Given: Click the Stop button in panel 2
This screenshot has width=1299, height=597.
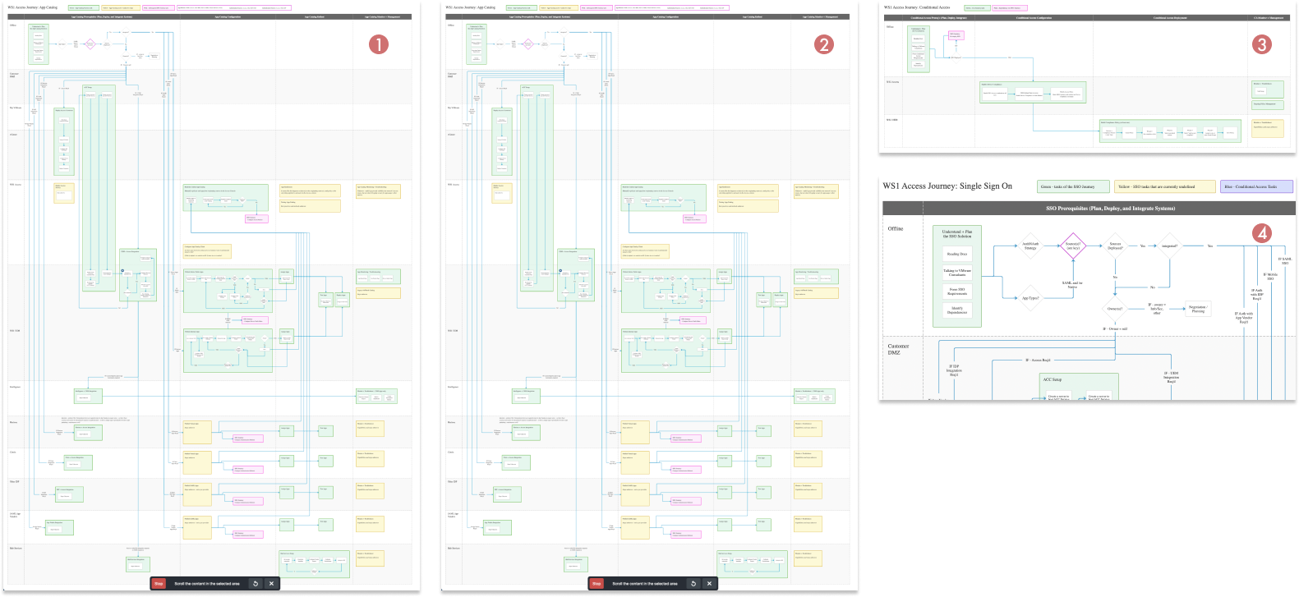Looking at the screenshot, I should (597, 584).
